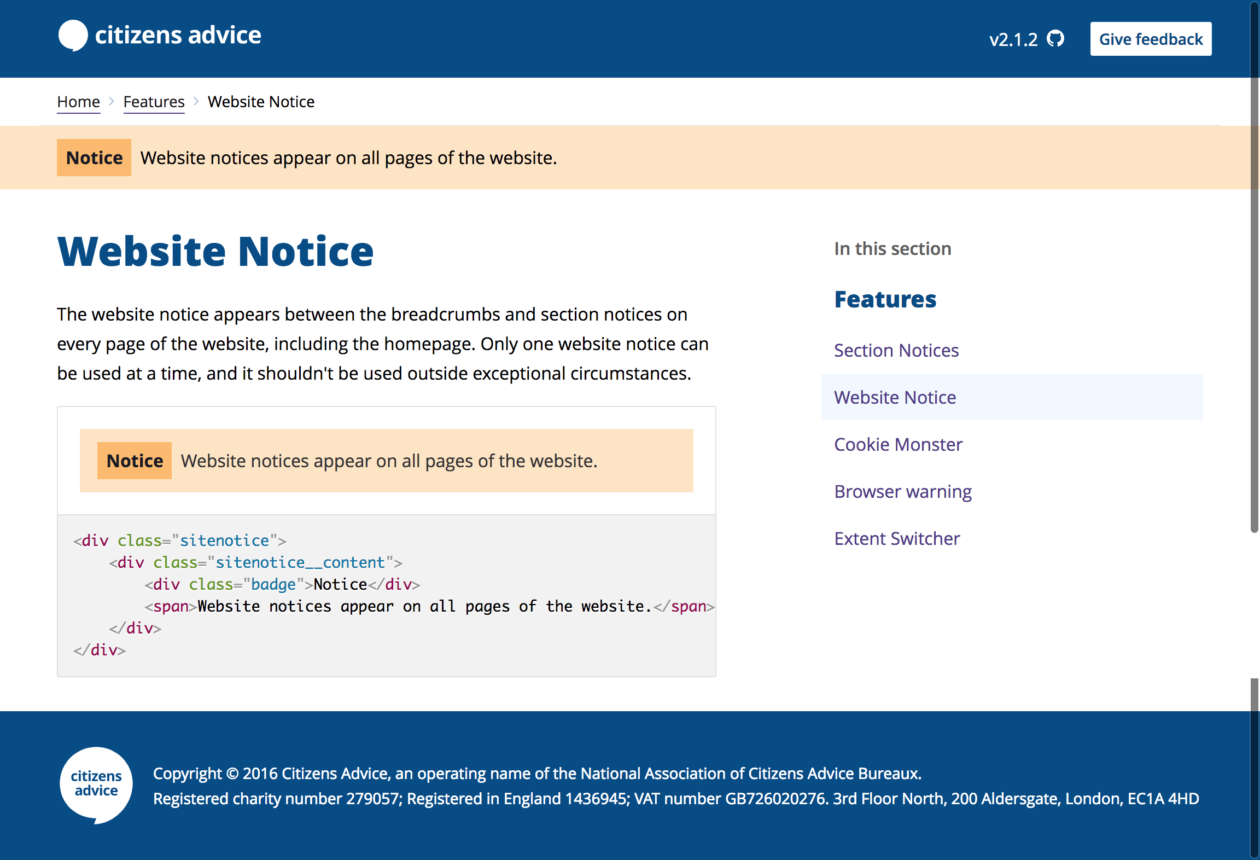The width and height of the screenshot is (1260, 860).
Task: Visit Extent Switcher sidebar link
Action: (897, 538)
